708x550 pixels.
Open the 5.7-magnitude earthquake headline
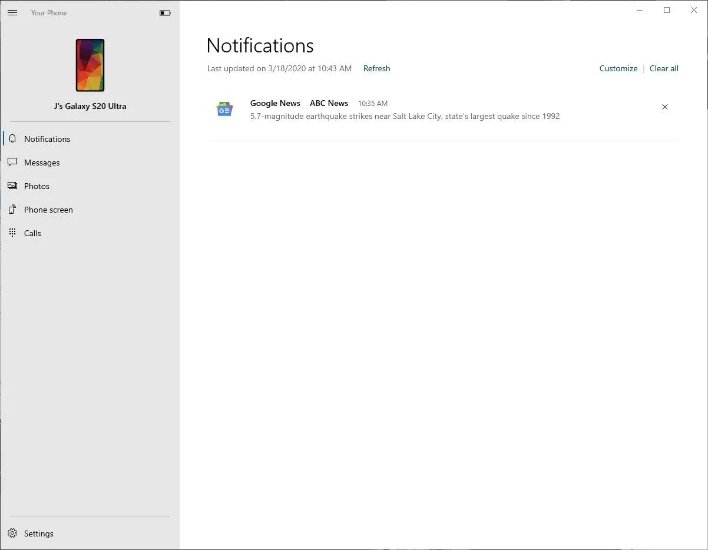[405, 116]
